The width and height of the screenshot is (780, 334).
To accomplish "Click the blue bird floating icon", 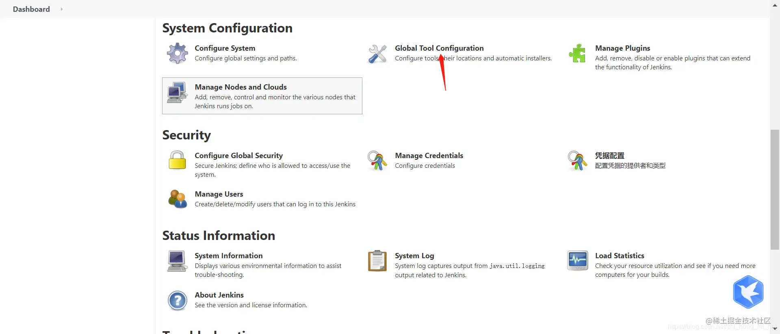I will [748, 292].
